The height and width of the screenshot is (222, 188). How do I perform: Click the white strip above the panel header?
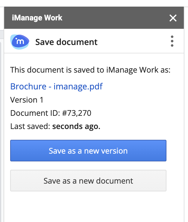tap(90, 3)
